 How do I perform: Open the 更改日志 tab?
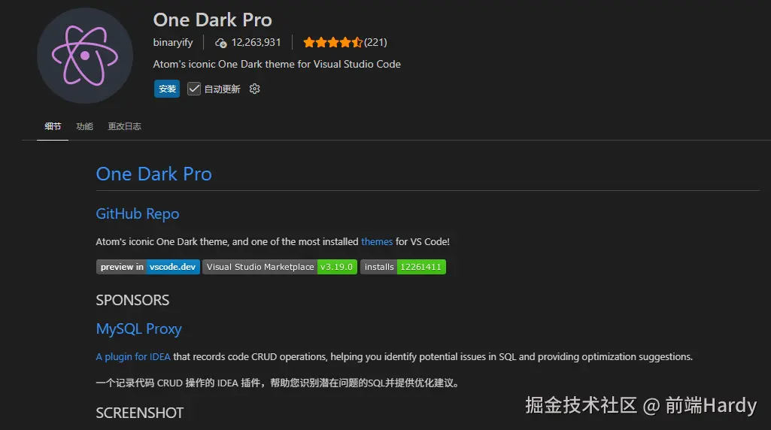pos(124,126)
